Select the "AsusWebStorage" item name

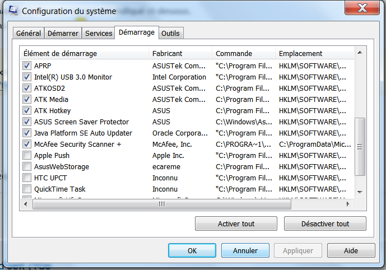point(62,166)
